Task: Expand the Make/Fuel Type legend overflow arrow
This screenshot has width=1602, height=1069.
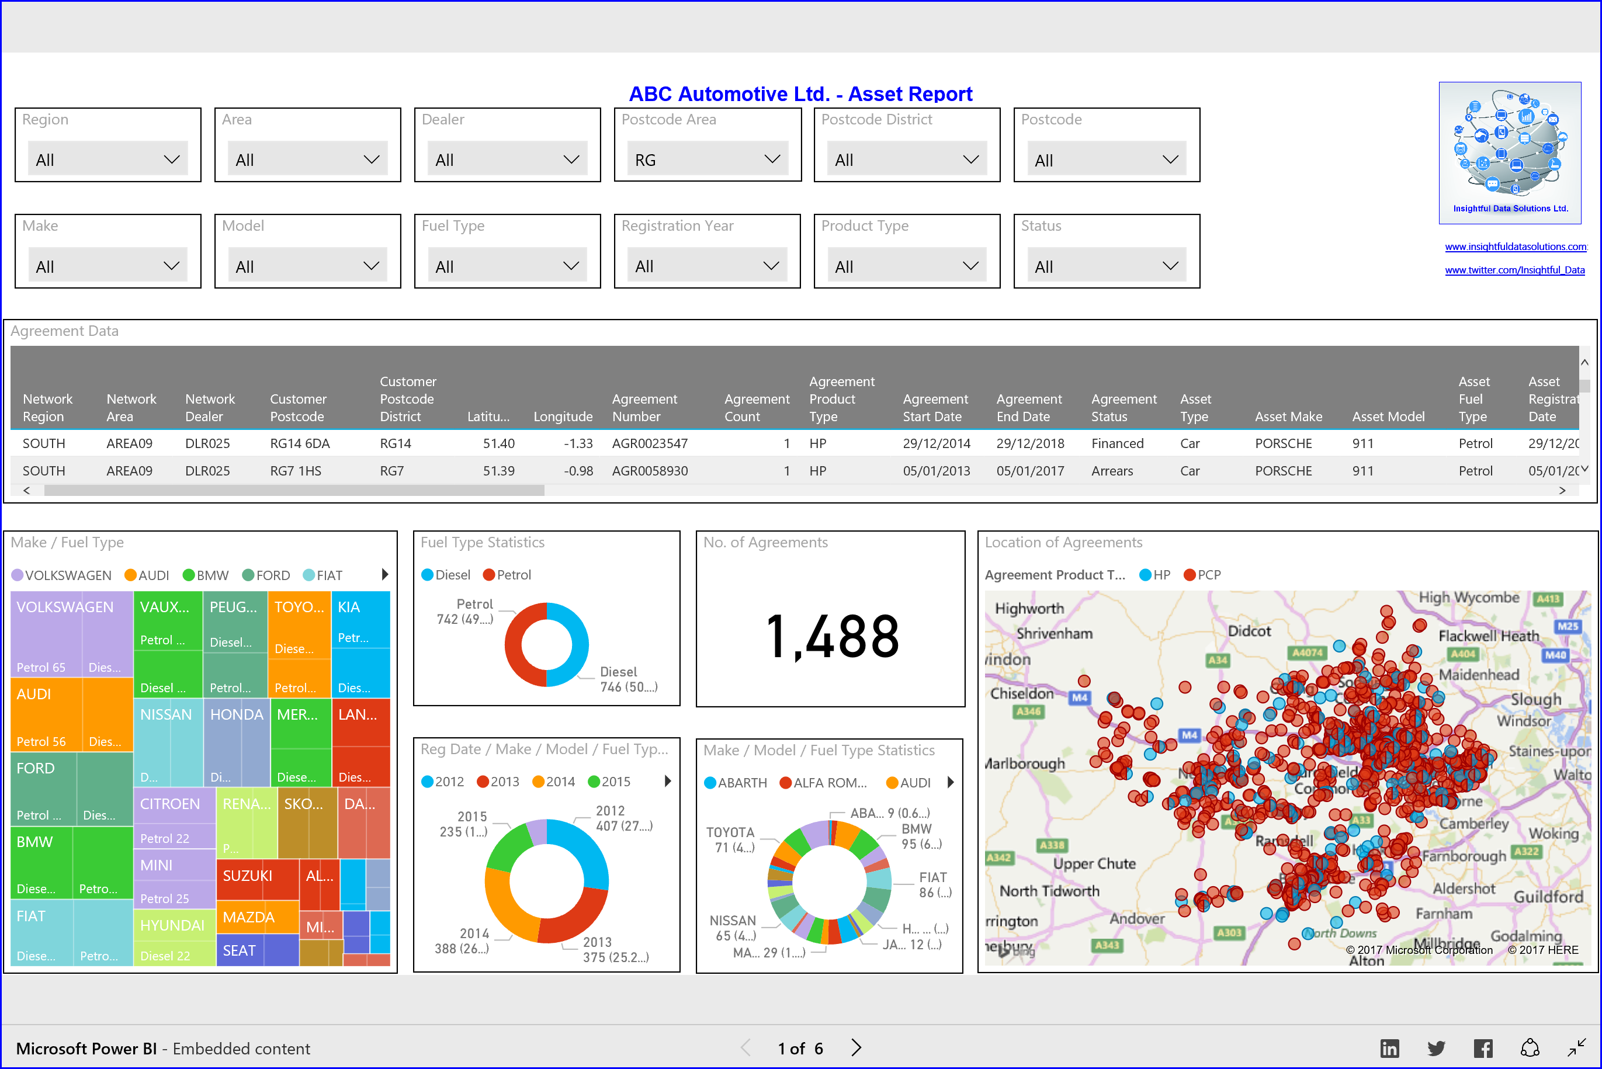Action: click(385, 574)
